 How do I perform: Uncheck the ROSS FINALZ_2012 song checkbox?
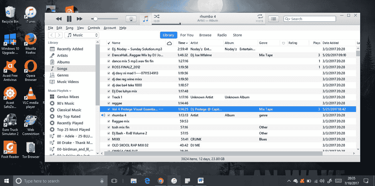point(109,67)
